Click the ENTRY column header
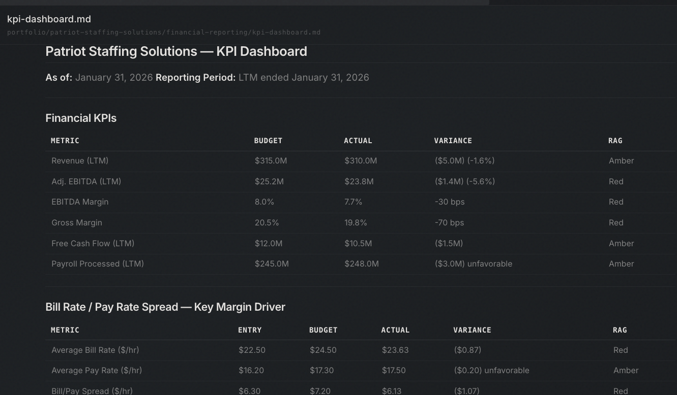The image size is (677, 395). click(x=250, y=330)
